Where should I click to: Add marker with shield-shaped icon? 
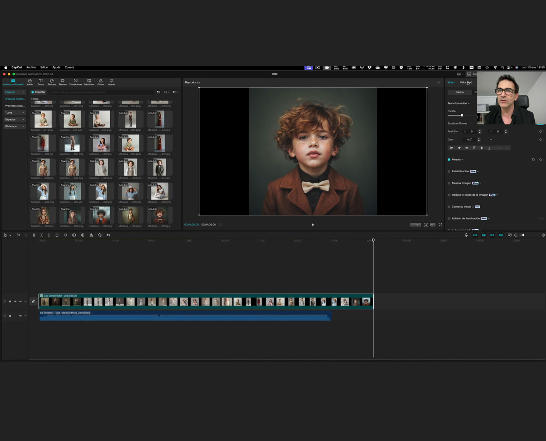(x=65, y=235)
